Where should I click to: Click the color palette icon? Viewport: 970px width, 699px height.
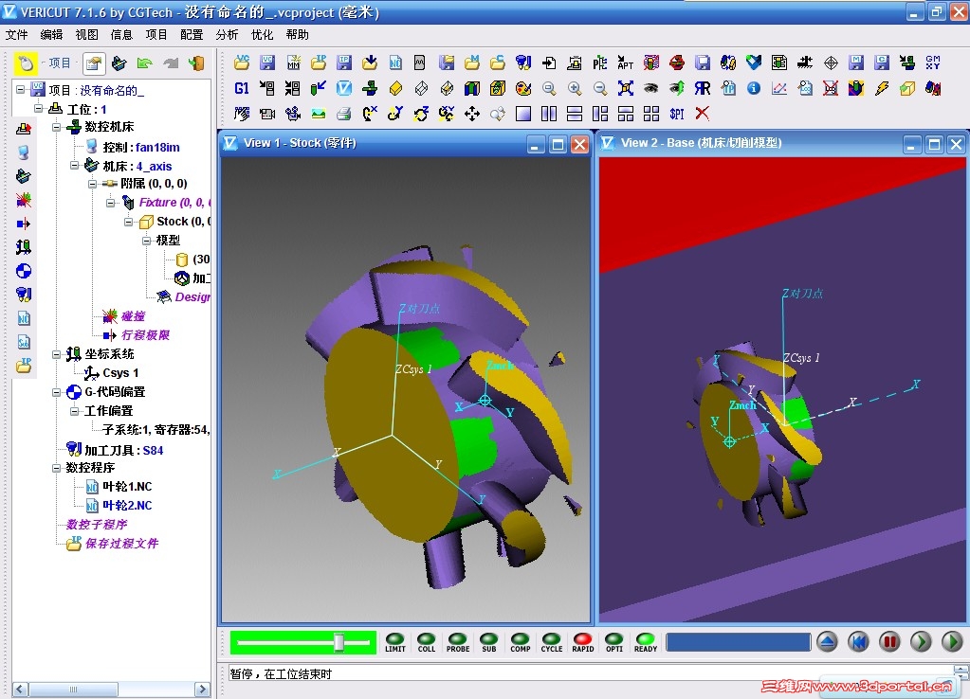523,88
